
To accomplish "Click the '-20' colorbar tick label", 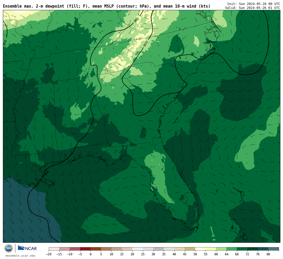I will [x=49, y=254].
